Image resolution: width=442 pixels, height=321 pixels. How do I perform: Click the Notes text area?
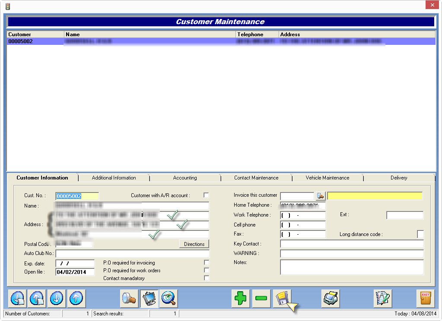pyautogui.click(x=352, y=267)
